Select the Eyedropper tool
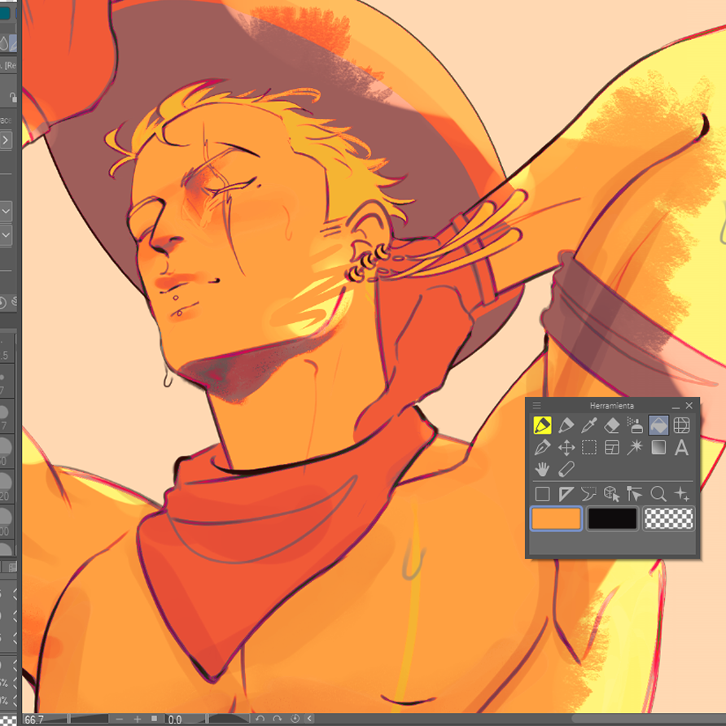Image resolution: width=726 pixels, height=726 pixels. click(x=589, y=425)
